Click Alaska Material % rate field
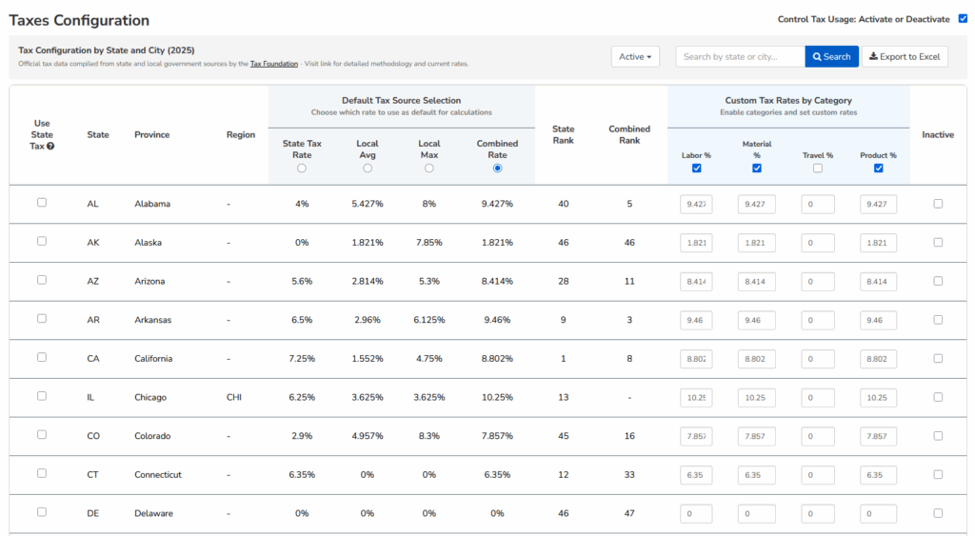Viewport: 975px width, 536px height. (757, 243)
